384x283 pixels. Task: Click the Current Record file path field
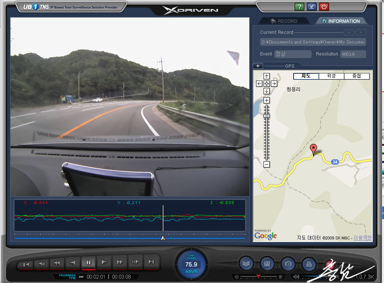coord(313,42)
